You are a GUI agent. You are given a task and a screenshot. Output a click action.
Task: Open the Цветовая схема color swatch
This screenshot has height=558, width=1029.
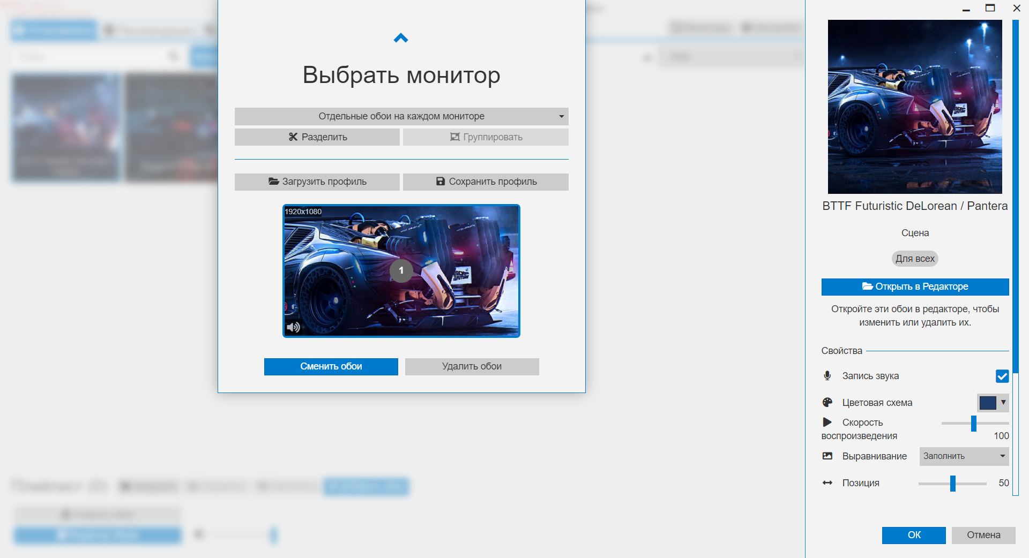tap(993, 403)
